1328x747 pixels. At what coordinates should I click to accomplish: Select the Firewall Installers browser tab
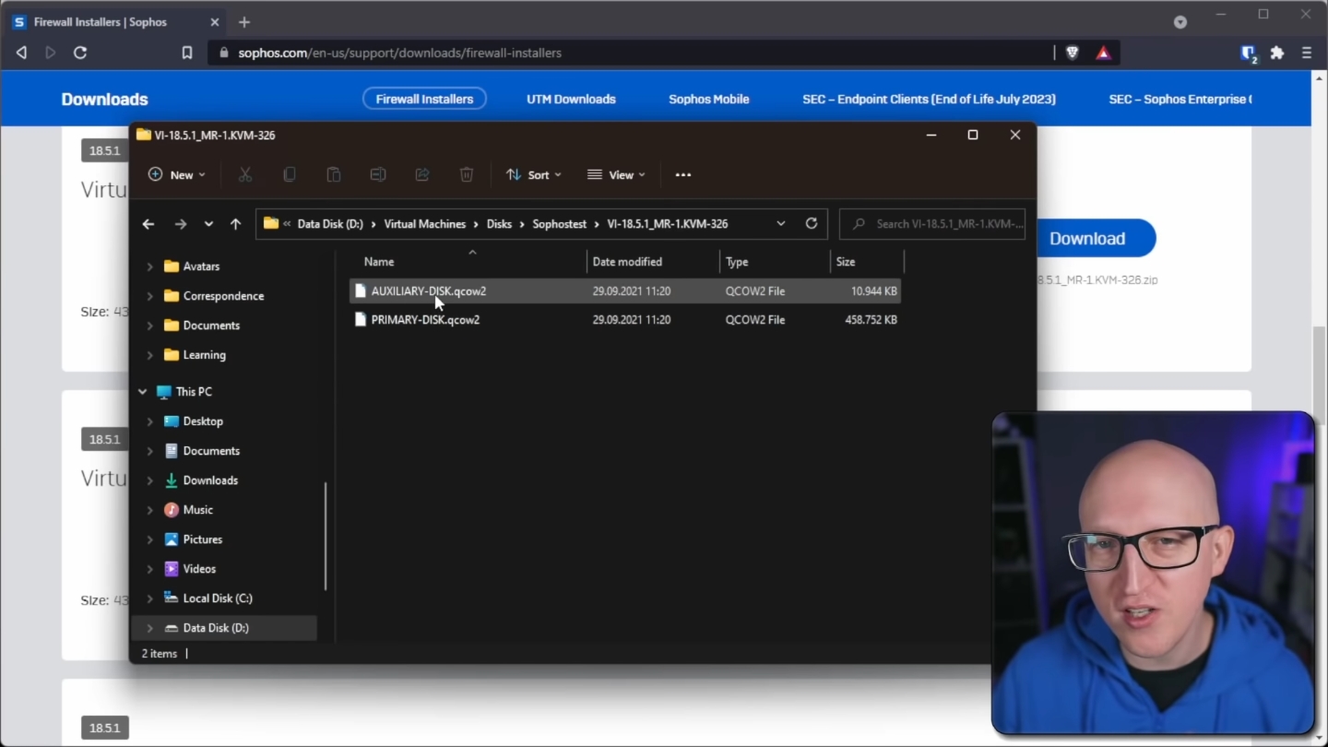[x=117, y=22]
